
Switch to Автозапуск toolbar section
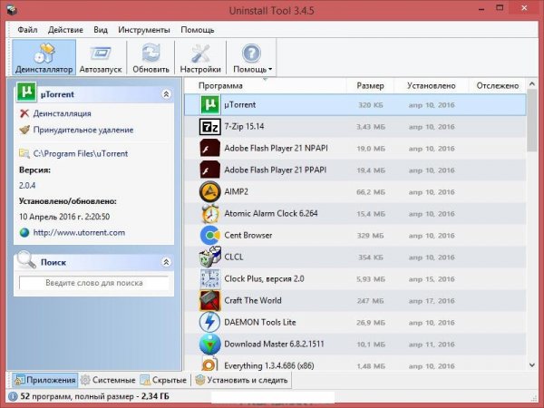pyautogui.click(x=101, y=57)
